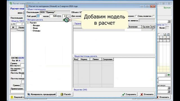The height and width of the screenshot is (101, 180).
Task: Open the top-right calendar icon in background window
Action: coord(169,21)
